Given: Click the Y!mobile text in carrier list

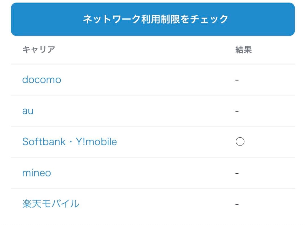Looking at the screenshot, I should pyautogui.click(x=96, y=142).
